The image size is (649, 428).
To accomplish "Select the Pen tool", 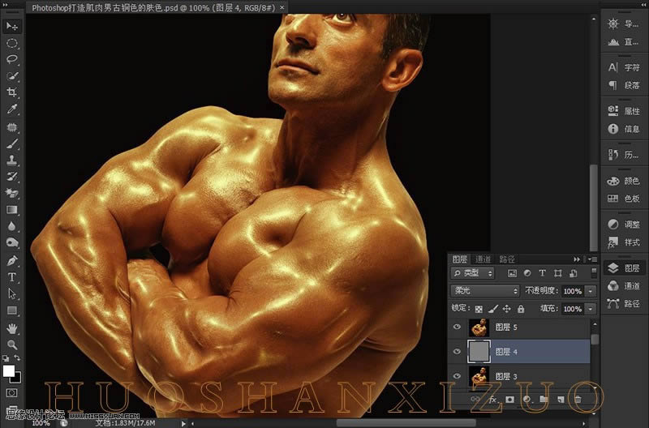I will (x=12, y=261).
